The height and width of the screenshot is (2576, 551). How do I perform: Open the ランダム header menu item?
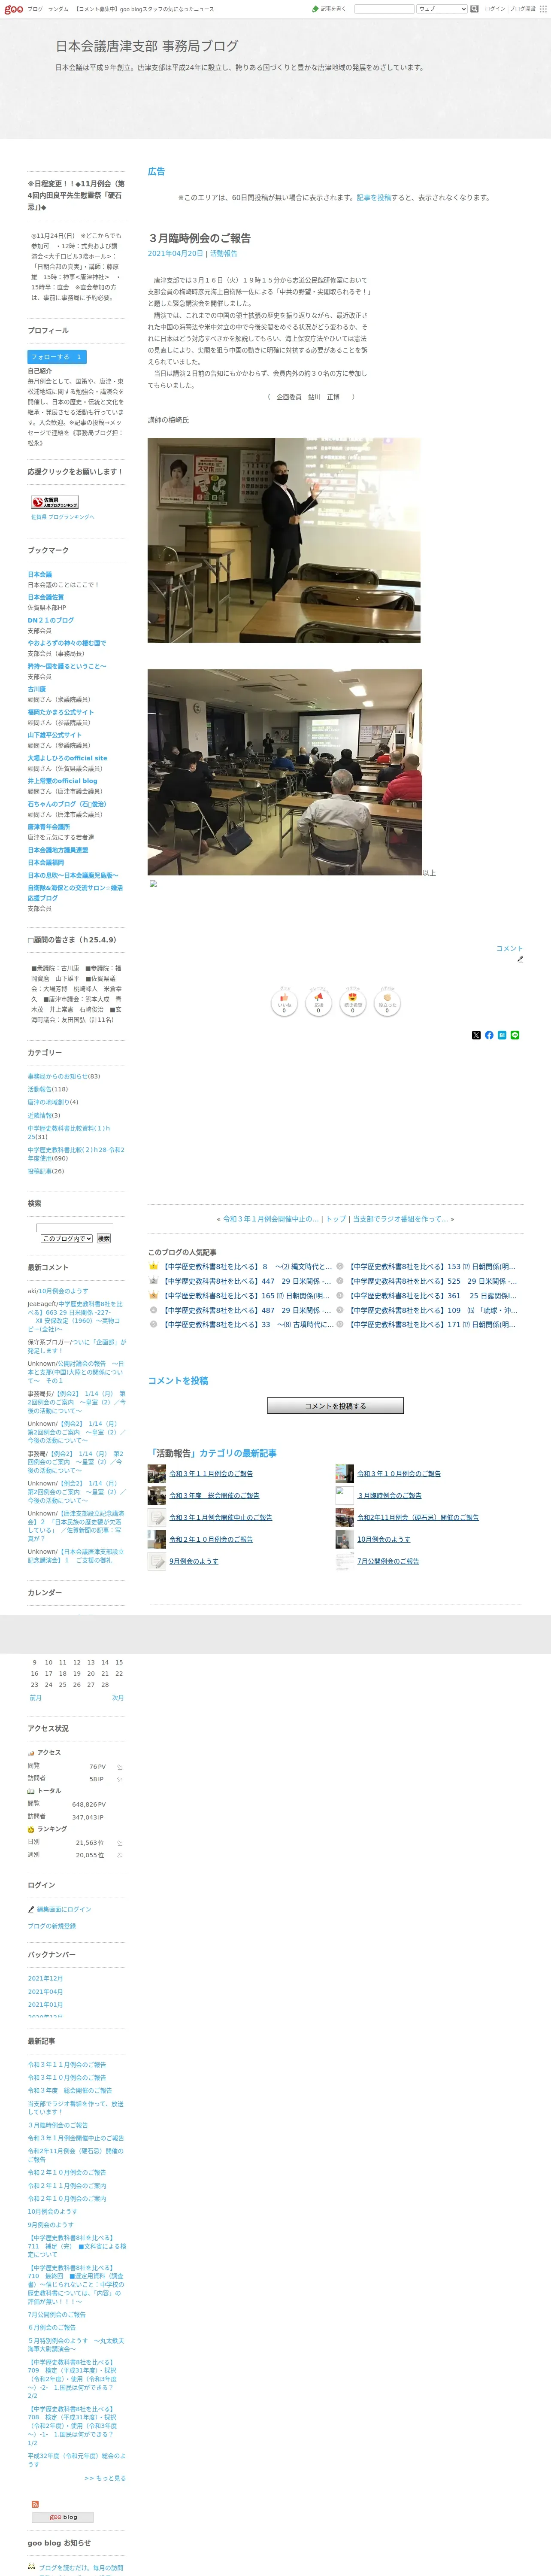[x=58, y=9]
